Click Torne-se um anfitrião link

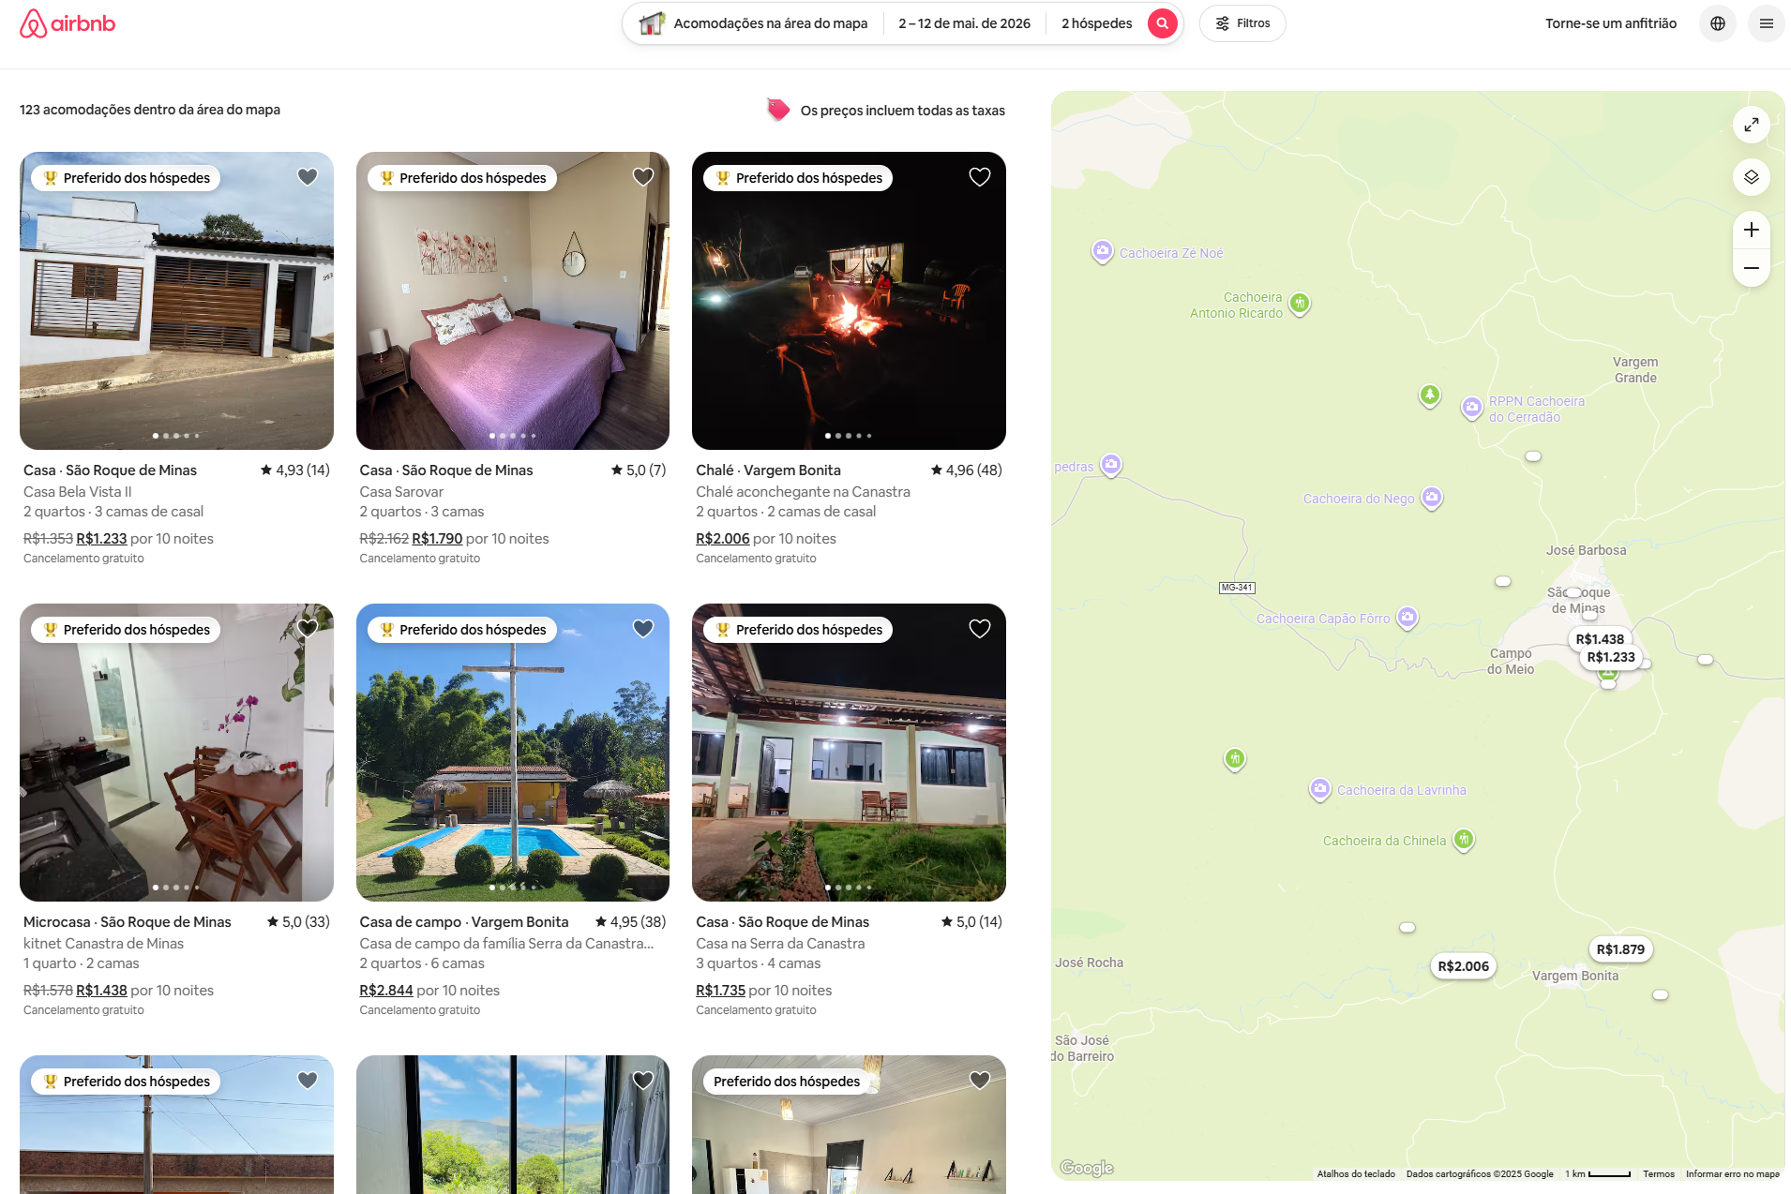click(1610, 23)
